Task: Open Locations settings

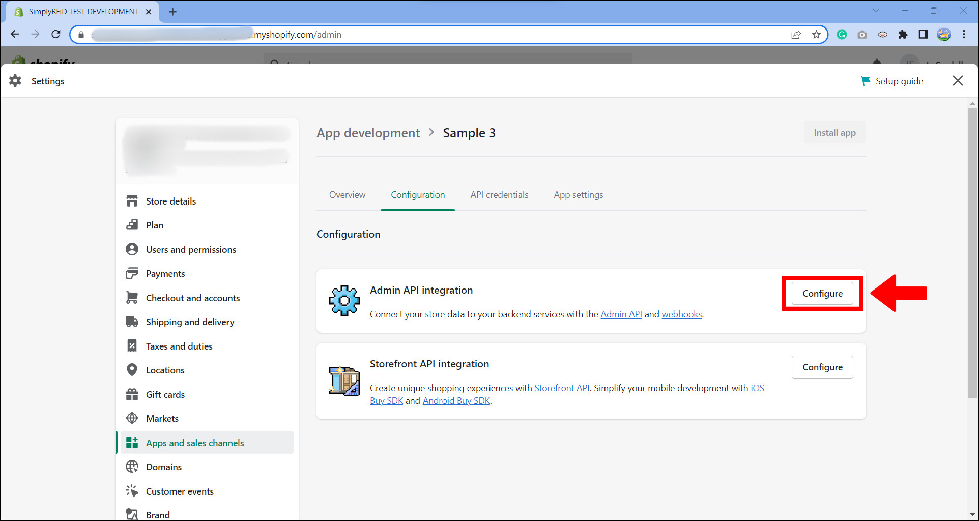Action: pos(207,370)
